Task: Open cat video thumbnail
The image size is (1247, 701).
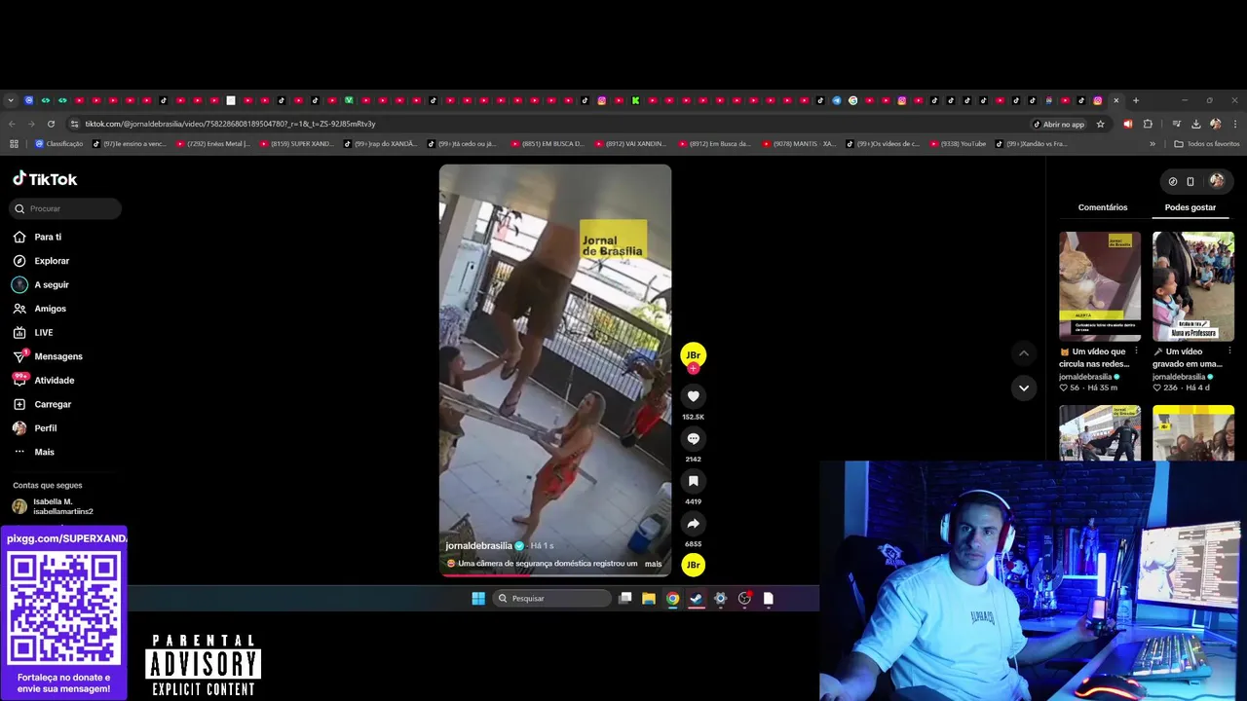Action: [x=1100, y=286]
